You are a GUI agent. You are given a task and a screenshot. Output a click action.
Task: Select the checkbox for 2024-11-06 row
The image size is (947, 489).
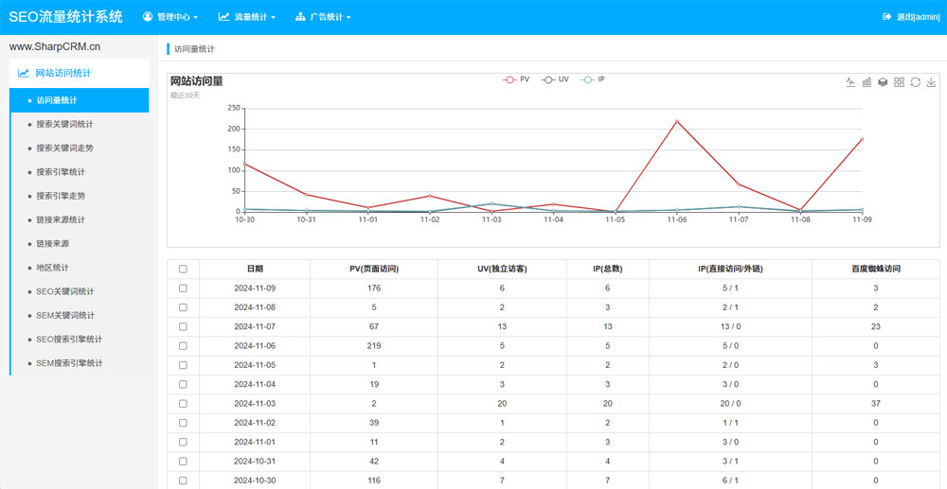coord(183,346)
